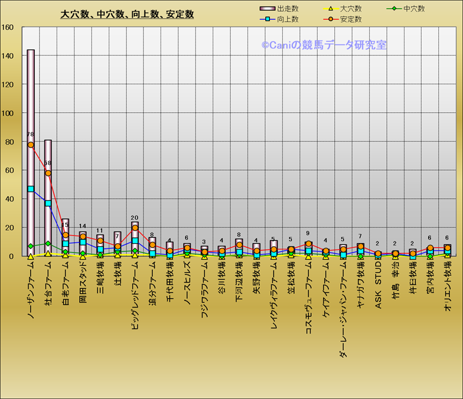Click the ©Caniの競馬データ研究室 watermark text
Screen dimensions: 463x399
click(x=324, y=45)
